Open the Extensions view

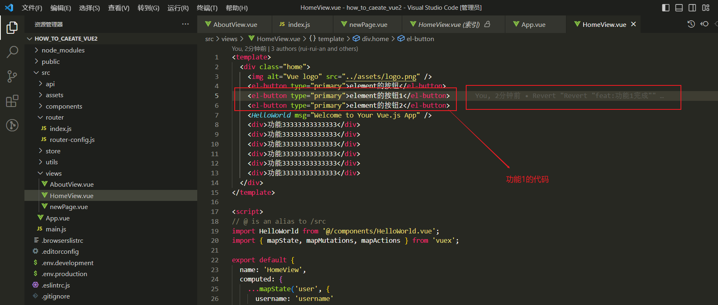click(x=12, y=101)
